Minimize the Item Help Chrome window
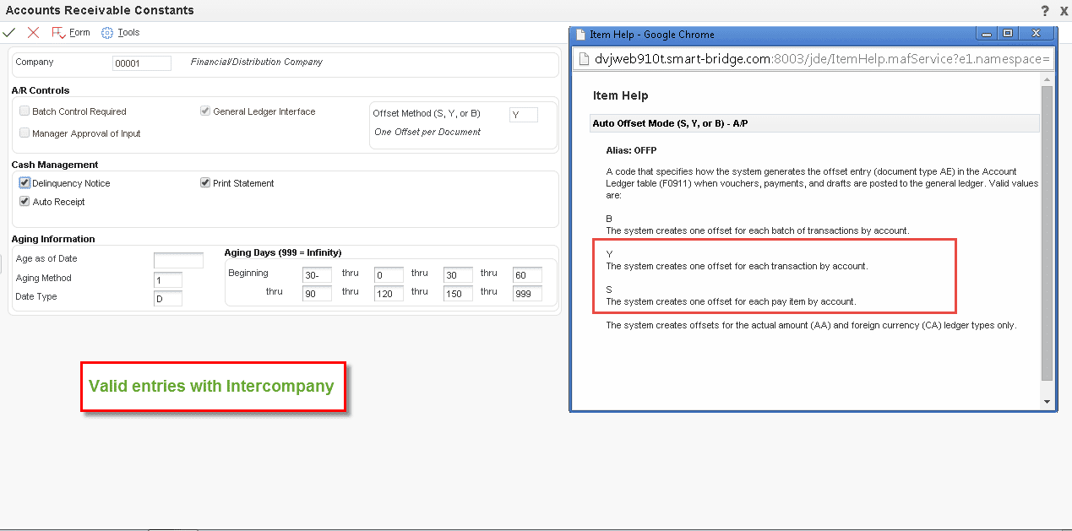 pyautogui.click(x=987, y=33)
